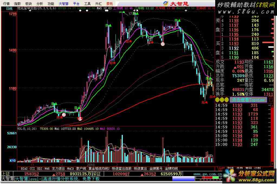The height and width of the screenshot is (184, 277).
Task: Click the 日线 period label
Action: coord(9,8)
